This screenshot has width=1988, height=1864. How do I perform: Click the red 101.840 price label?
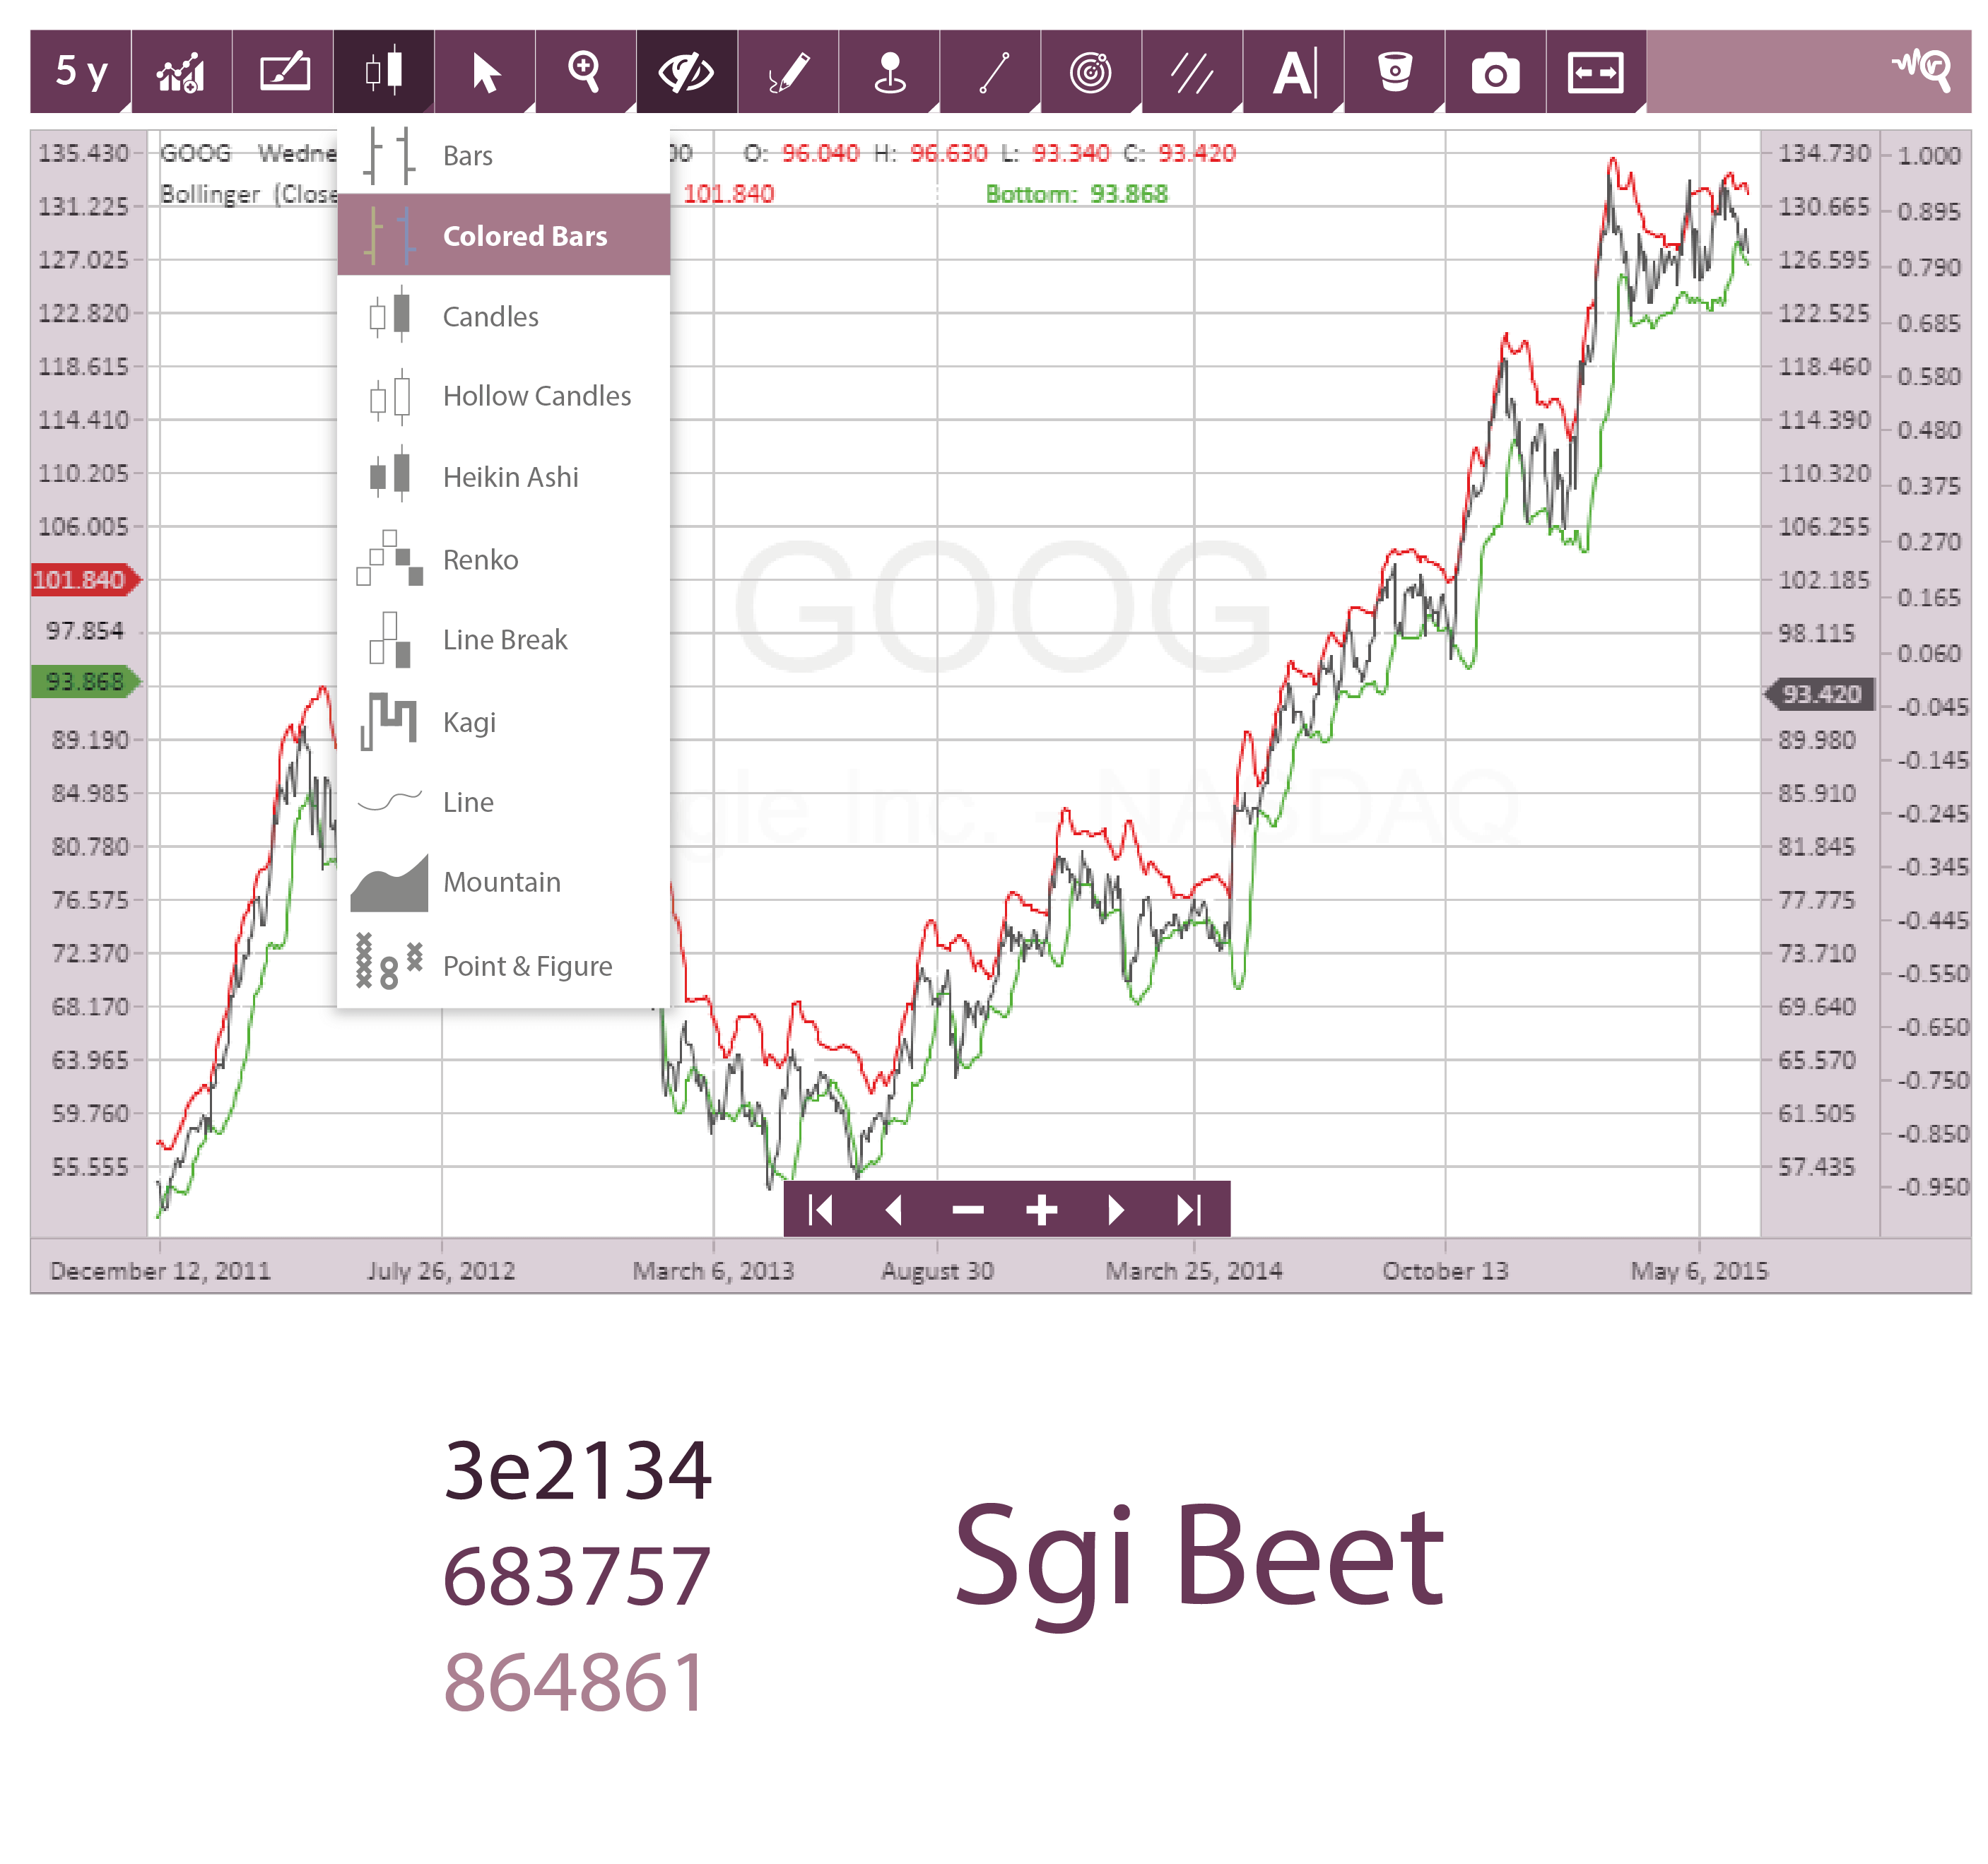pos(80,580)
